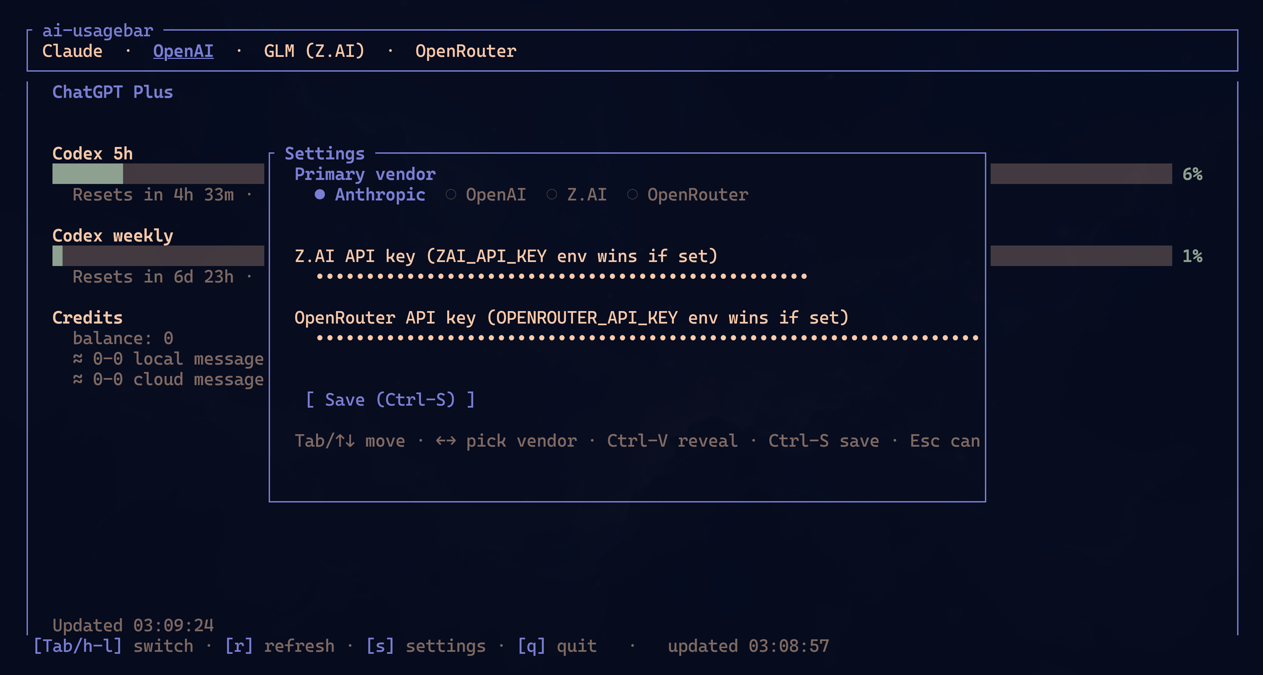Click the 'Ctrl-S save' hint
This screenshot has width=1263, height=675.
(824, 441)
